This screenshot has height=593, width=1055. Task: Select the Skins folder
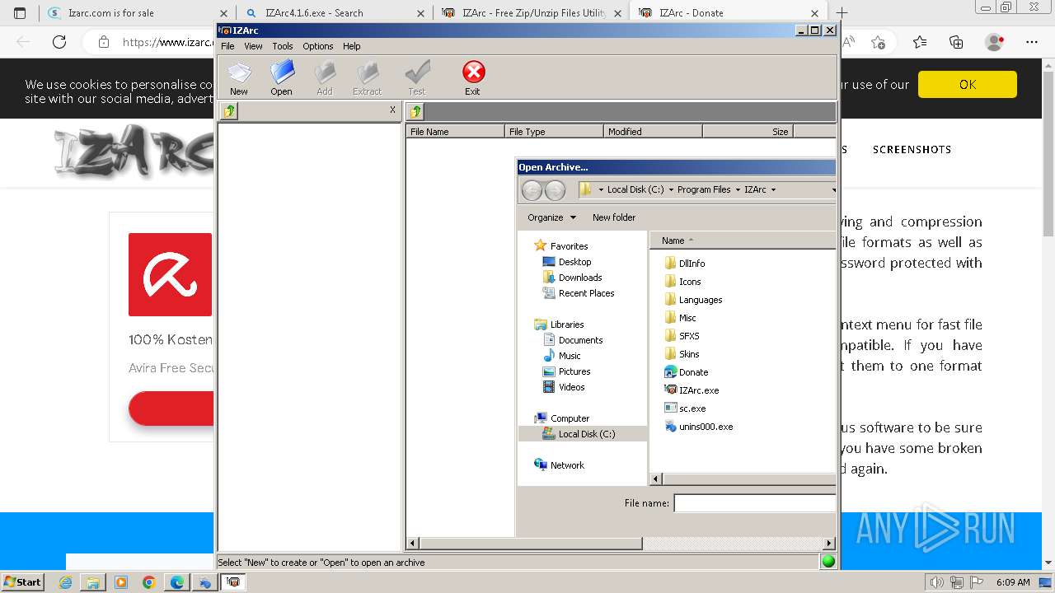click(682, 354)
